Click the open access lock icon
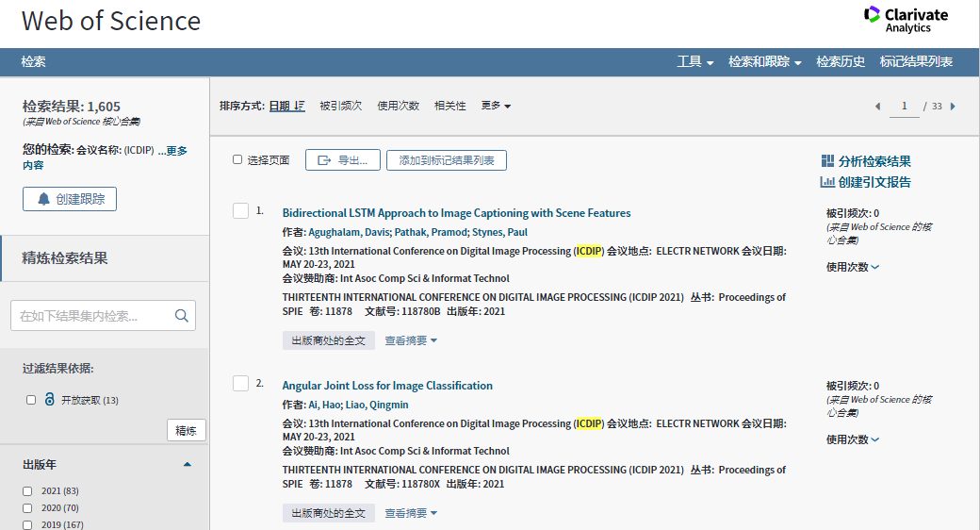980x530 pixels. (49, 399)
